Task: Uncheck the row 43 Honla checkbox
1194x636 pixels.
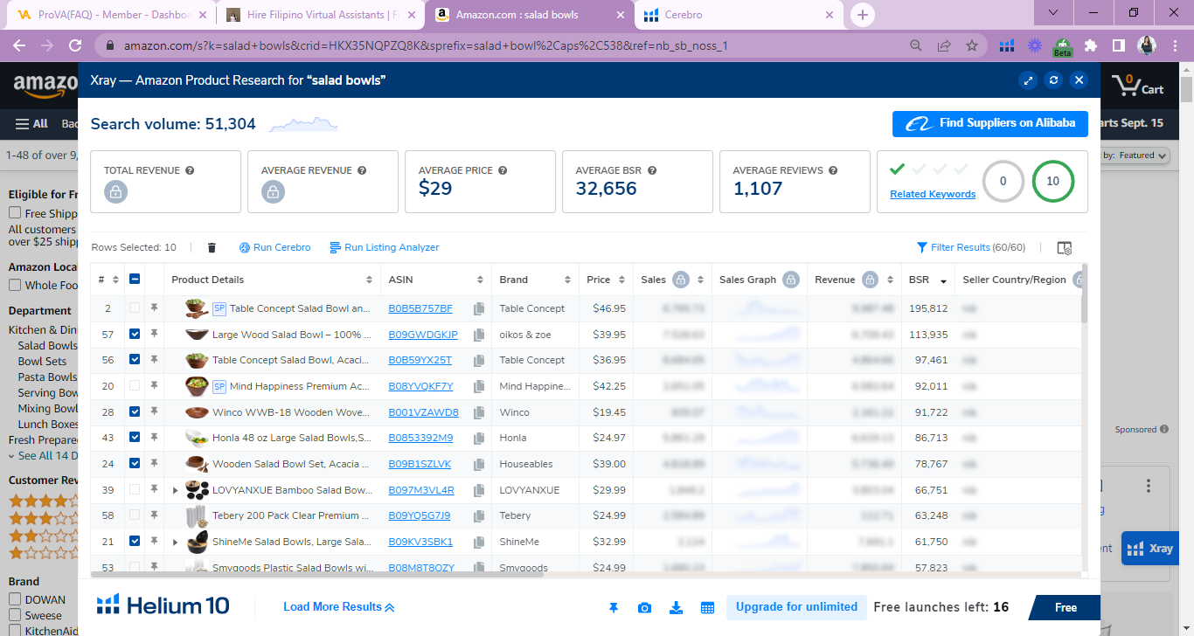Action: point(135,438)
